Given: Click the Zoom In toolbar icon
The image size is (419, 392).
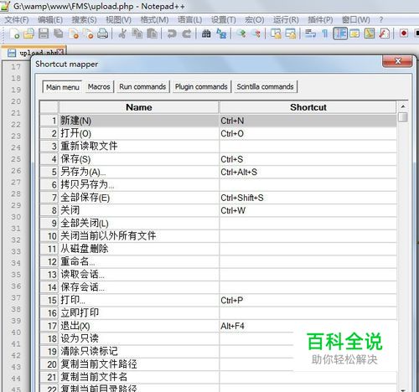Looking at the screenshot, I should tap(241, 34).
